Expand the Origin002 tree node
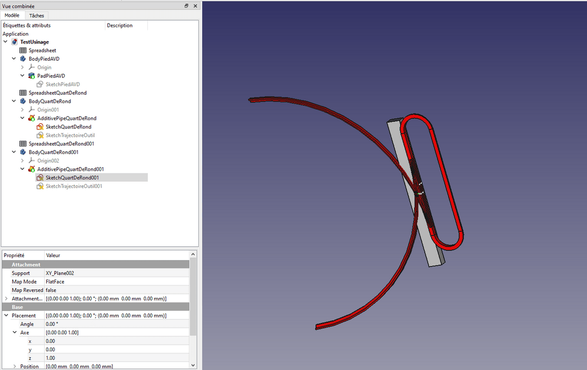587x370 pixels. (22, 161)
